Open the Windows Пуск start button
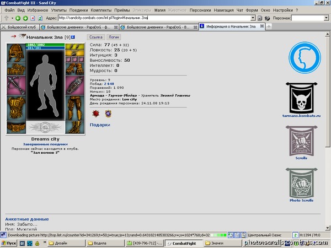 (9, 244)
